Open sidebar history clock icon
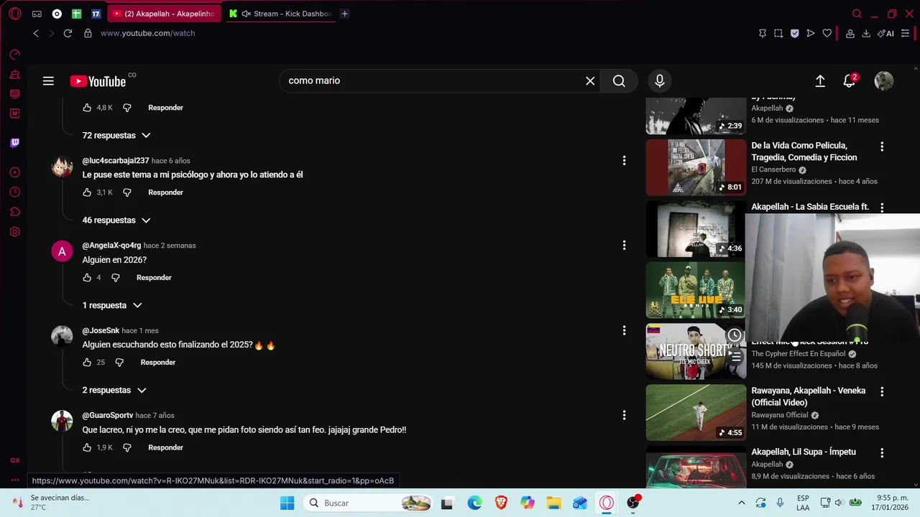 tap(15, 192)
